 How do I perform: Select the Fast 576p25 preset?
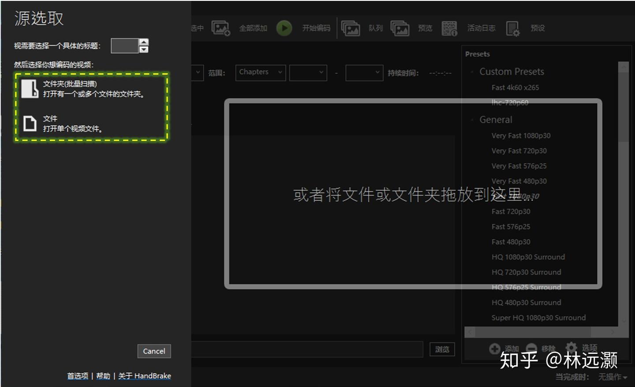(x=511, y=226)
